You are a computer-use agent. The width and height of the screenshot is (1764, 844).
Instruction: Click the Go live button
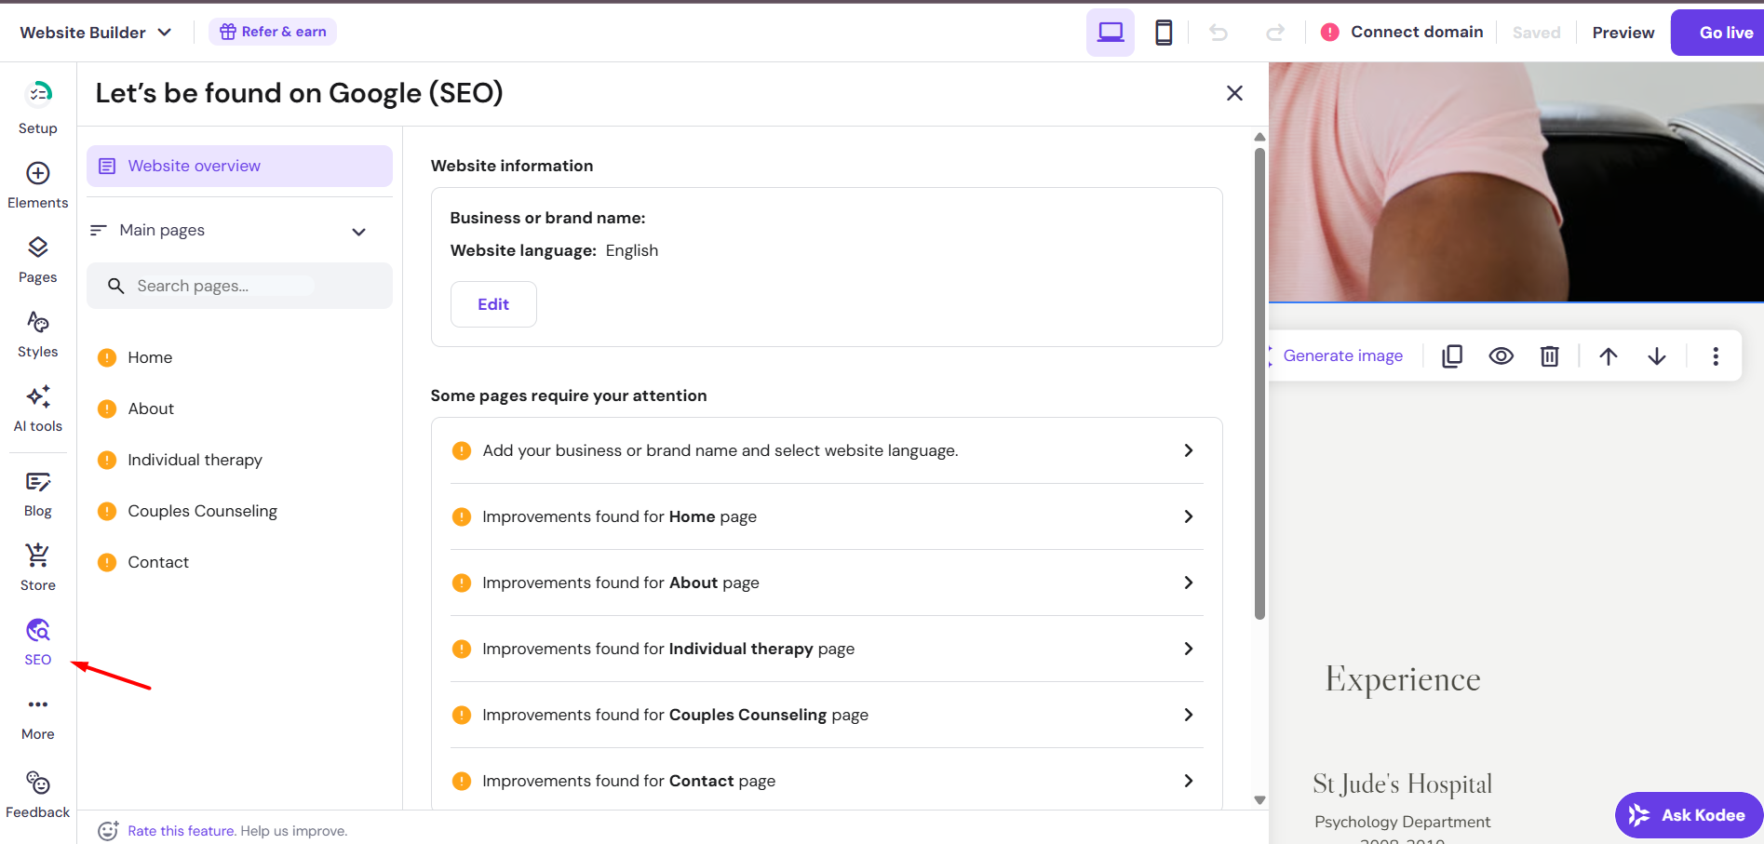tap(1717, 33)
